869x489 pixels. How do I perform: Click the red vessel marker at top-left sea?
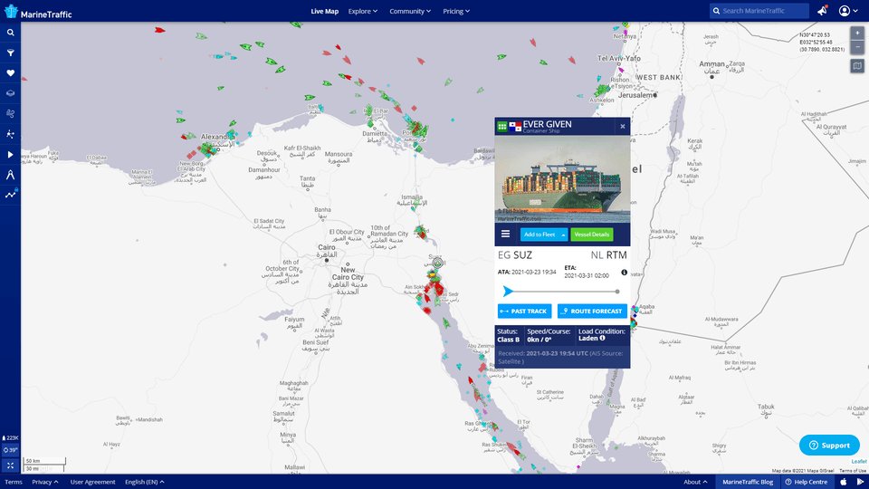click(x=159, y=30)
